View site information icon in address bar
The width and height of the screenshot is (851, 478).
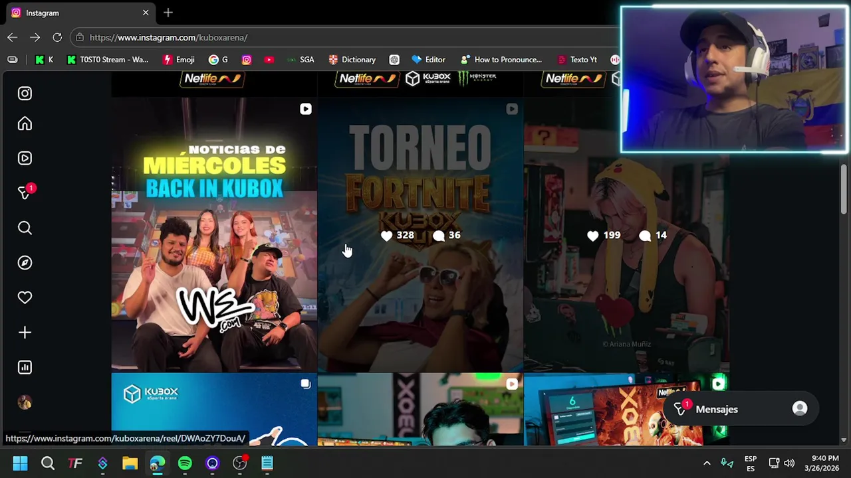coord(79,37)
